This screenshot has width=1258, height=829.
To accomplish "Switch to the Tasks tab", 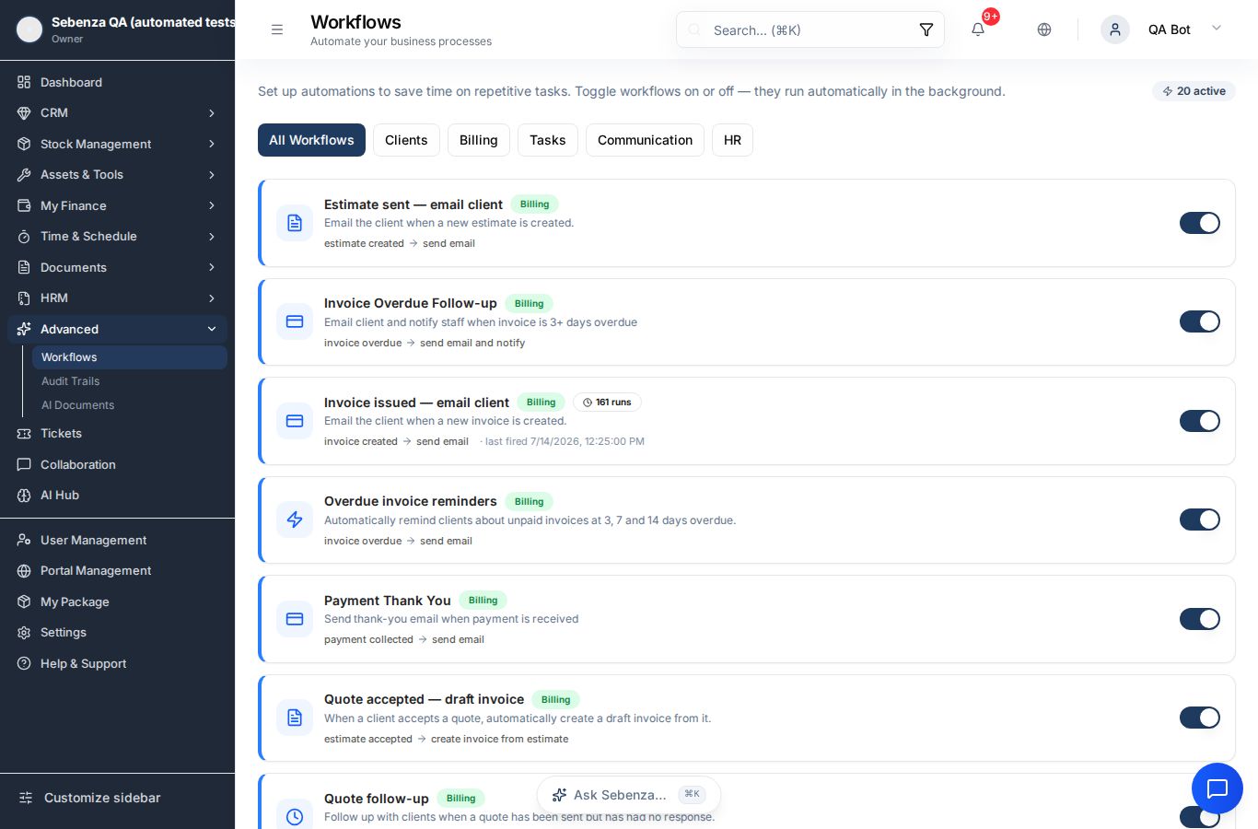I will 548,140.
